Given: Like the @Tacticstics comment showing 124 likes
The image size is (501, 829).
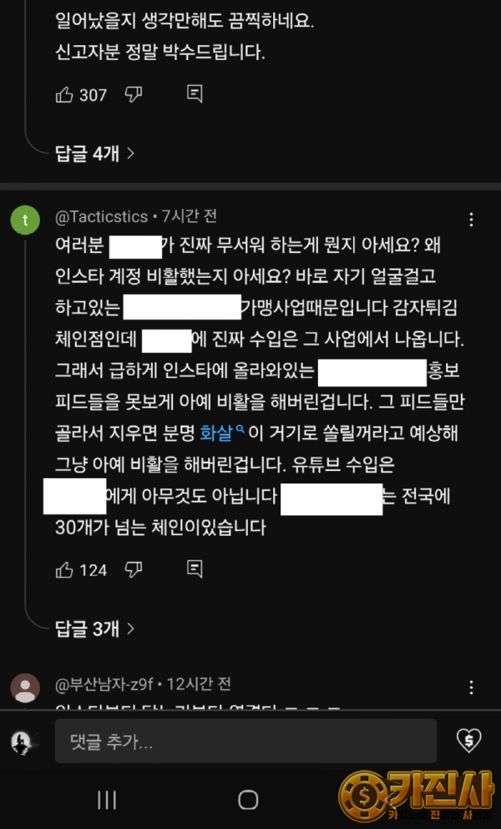Looking at the screenshot, I should click(x=64, y=570).
